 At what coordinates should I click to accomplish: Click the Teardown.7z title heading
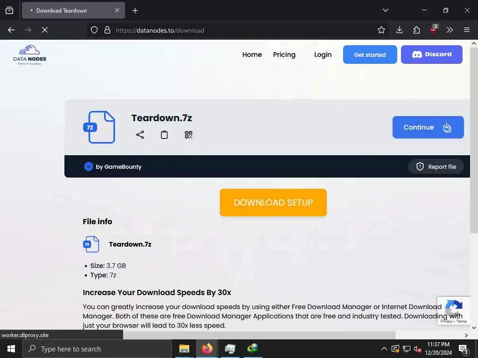click(x=162, y=118)
